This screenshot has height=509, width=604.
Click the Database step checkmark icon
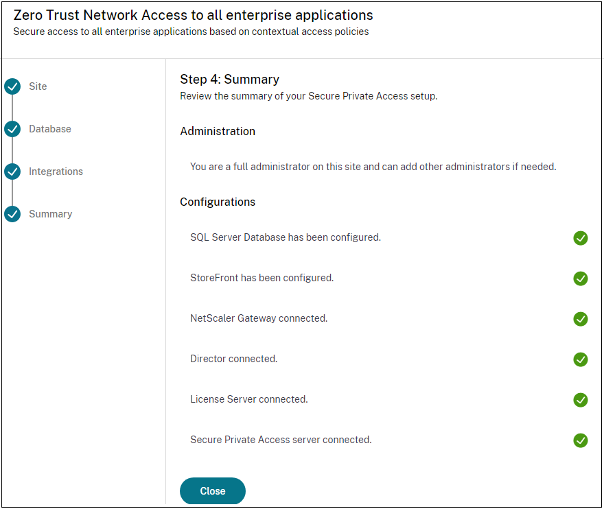click(12, 129)
